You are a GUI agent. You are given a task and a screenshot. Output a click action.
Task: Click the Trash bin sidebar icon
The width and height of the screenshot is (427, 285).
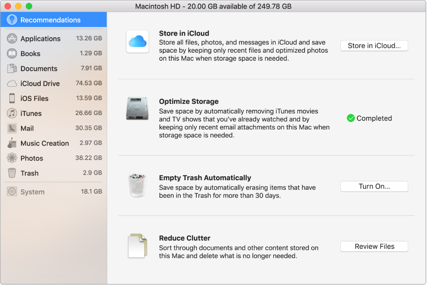(12, 173)
